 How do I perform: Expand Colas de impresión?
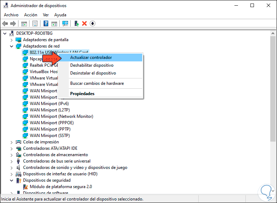click(11, 142)
